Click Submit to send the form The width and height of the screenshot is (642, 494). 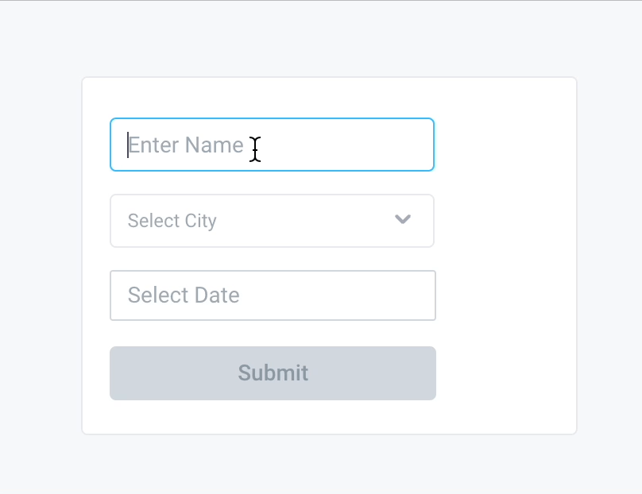click(273, 372)
